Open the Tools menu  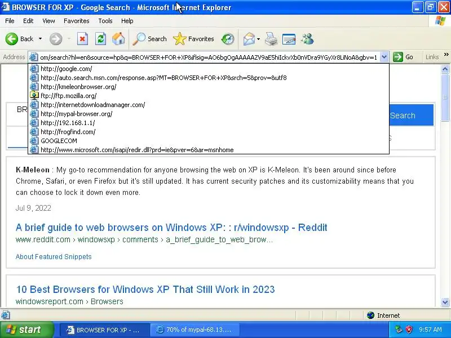coord(105,21)
